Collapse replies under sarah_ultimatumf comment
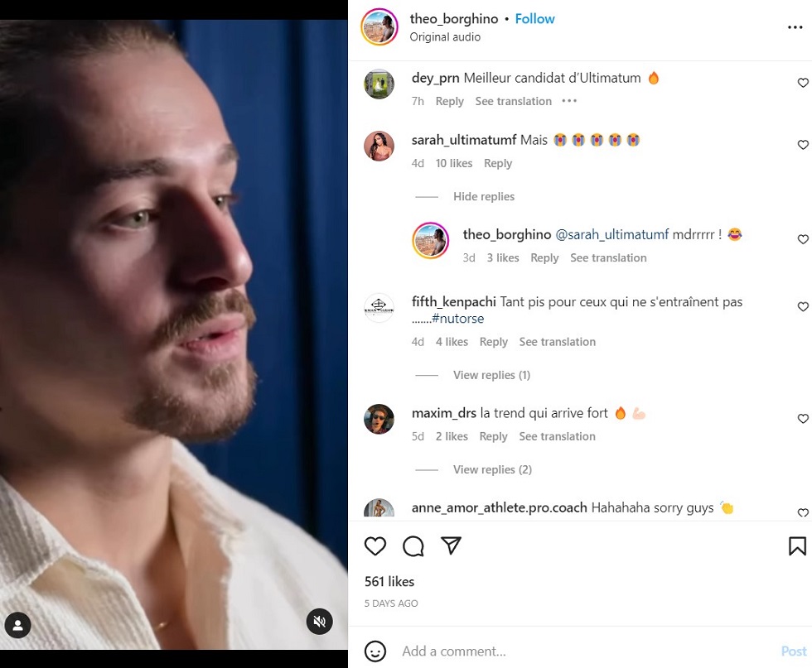 point(484,197)
